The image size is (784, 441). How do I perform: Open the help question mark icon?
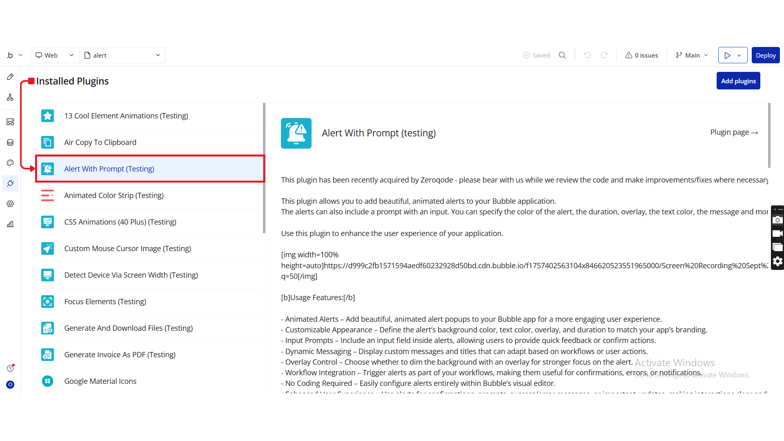[10, 368]
